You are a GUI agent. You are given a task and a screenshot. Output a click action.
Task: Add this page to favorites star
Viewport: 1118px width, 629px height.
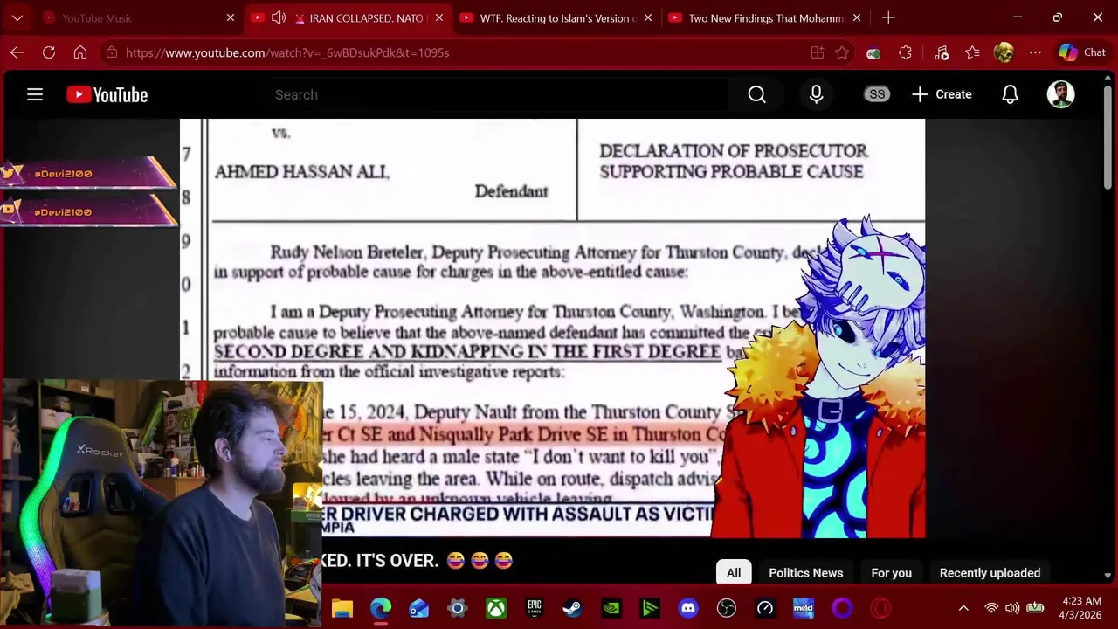pos(842,52)
